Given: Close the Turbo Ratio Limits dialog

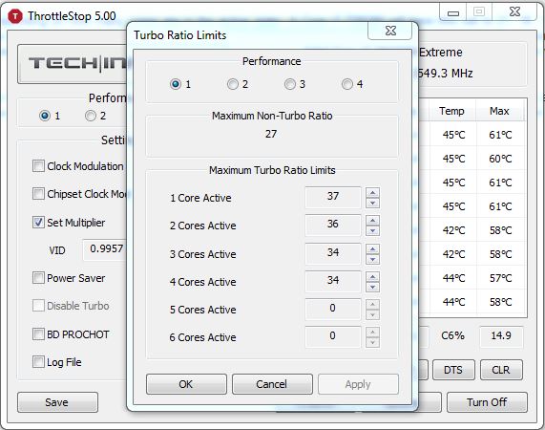Looking at the screenshot, I should 390,31.
